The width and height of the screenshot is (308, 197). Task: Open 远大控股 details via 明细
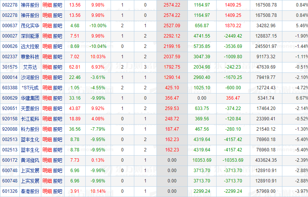(x=47, y=46)
